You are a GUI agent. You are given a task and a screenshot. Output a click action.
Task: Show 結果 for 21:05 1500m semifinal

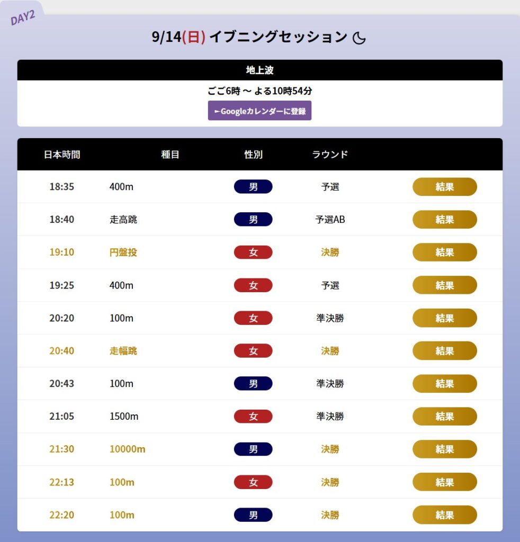(445, 416)
